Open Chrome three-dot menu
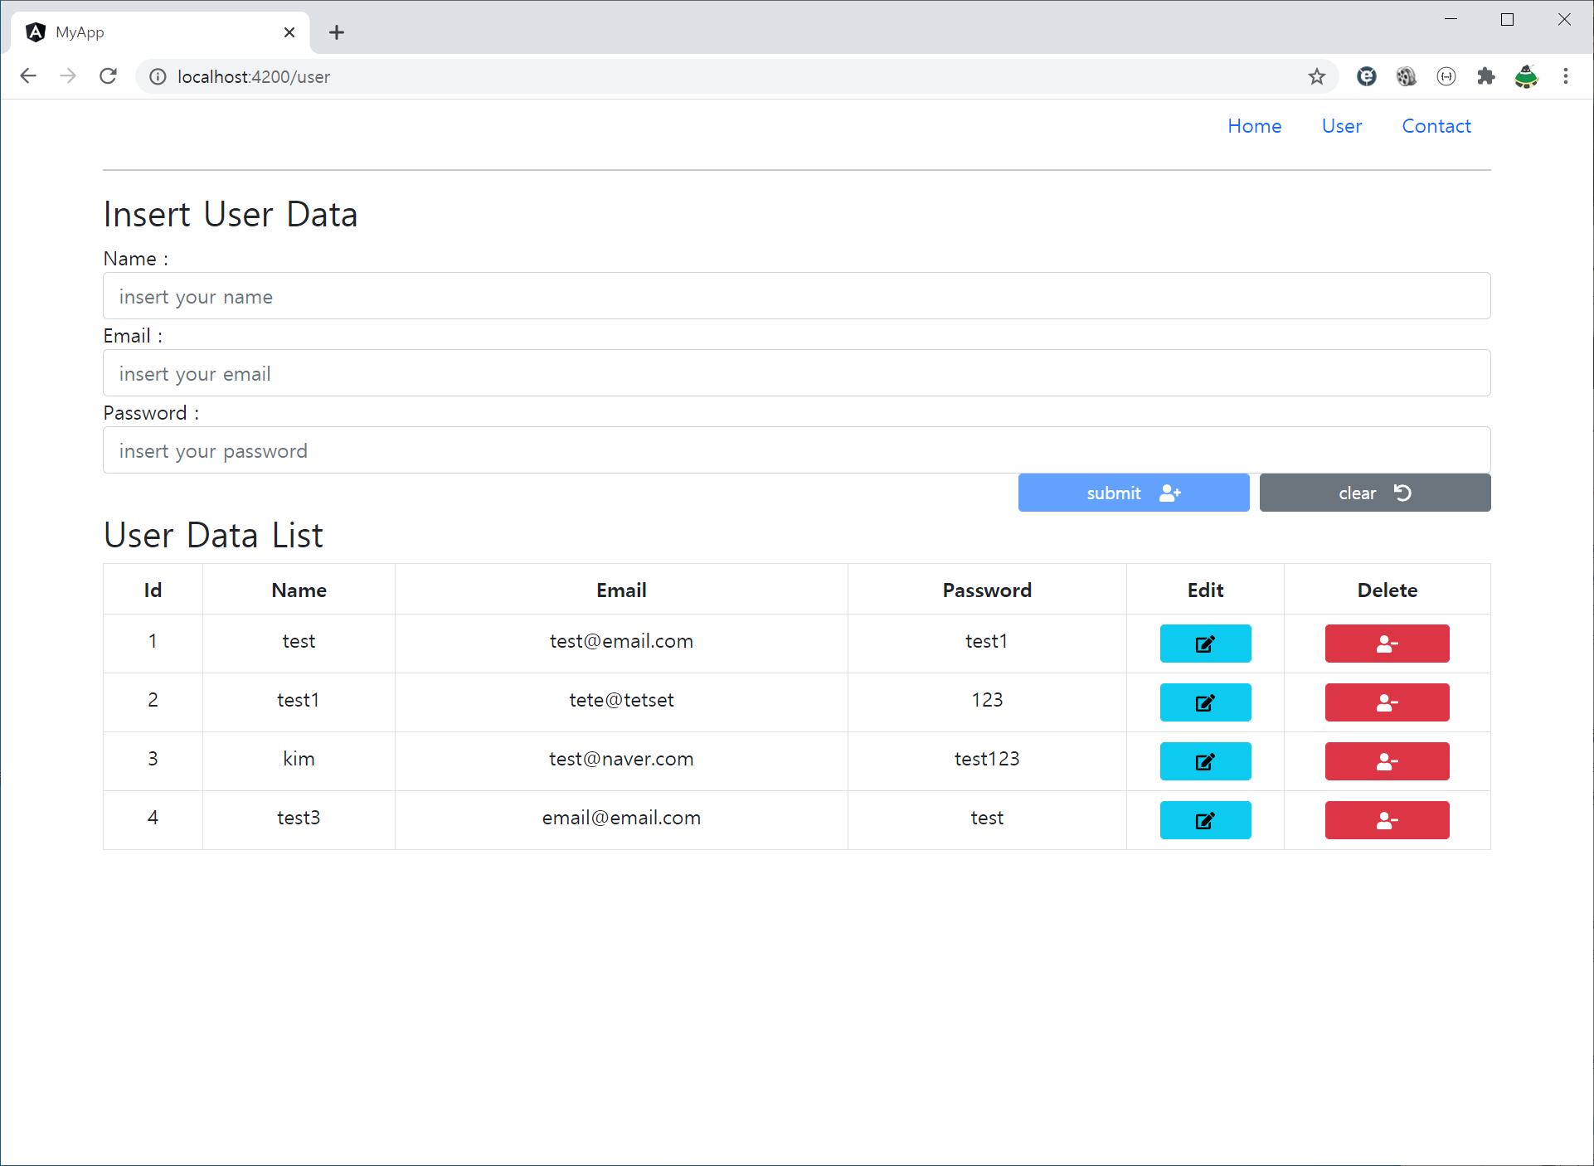Image resolution: width=1594 pixels, height=1166 pixels. (1565, 77)
